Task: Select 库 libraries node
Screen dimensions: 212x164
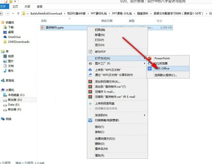Action: coord(7,51)
